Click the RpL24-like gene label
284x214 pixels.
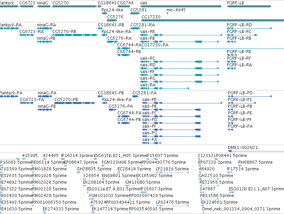click(112, 10)
